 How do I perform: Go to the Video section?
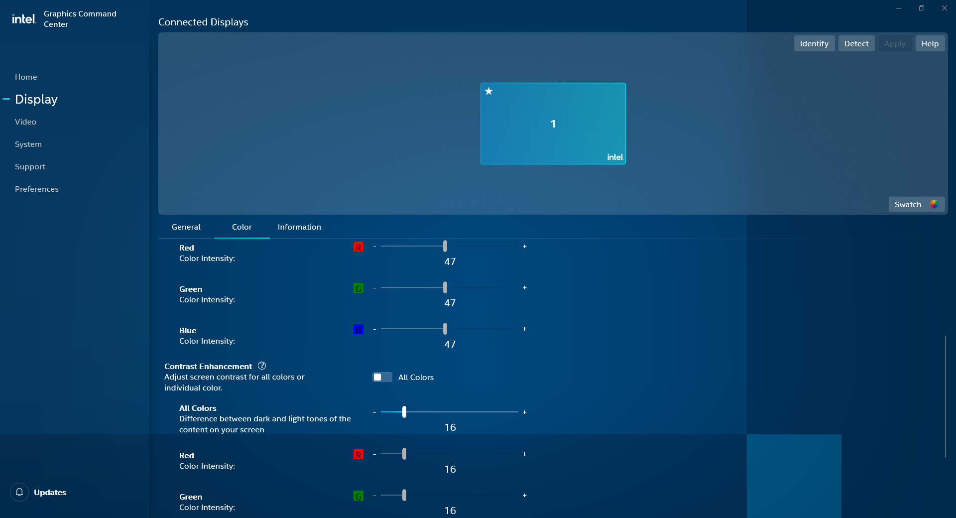pyautogui.click(x=25, y=122)
